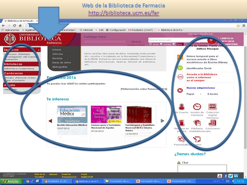The height and width of the screenshot is (185, 247).
Task: Click the Chat text box
Action: (x=202, y=168)
